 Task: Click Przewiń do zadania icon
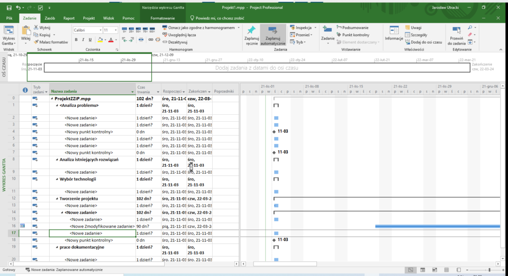click(x=456, y=30)
